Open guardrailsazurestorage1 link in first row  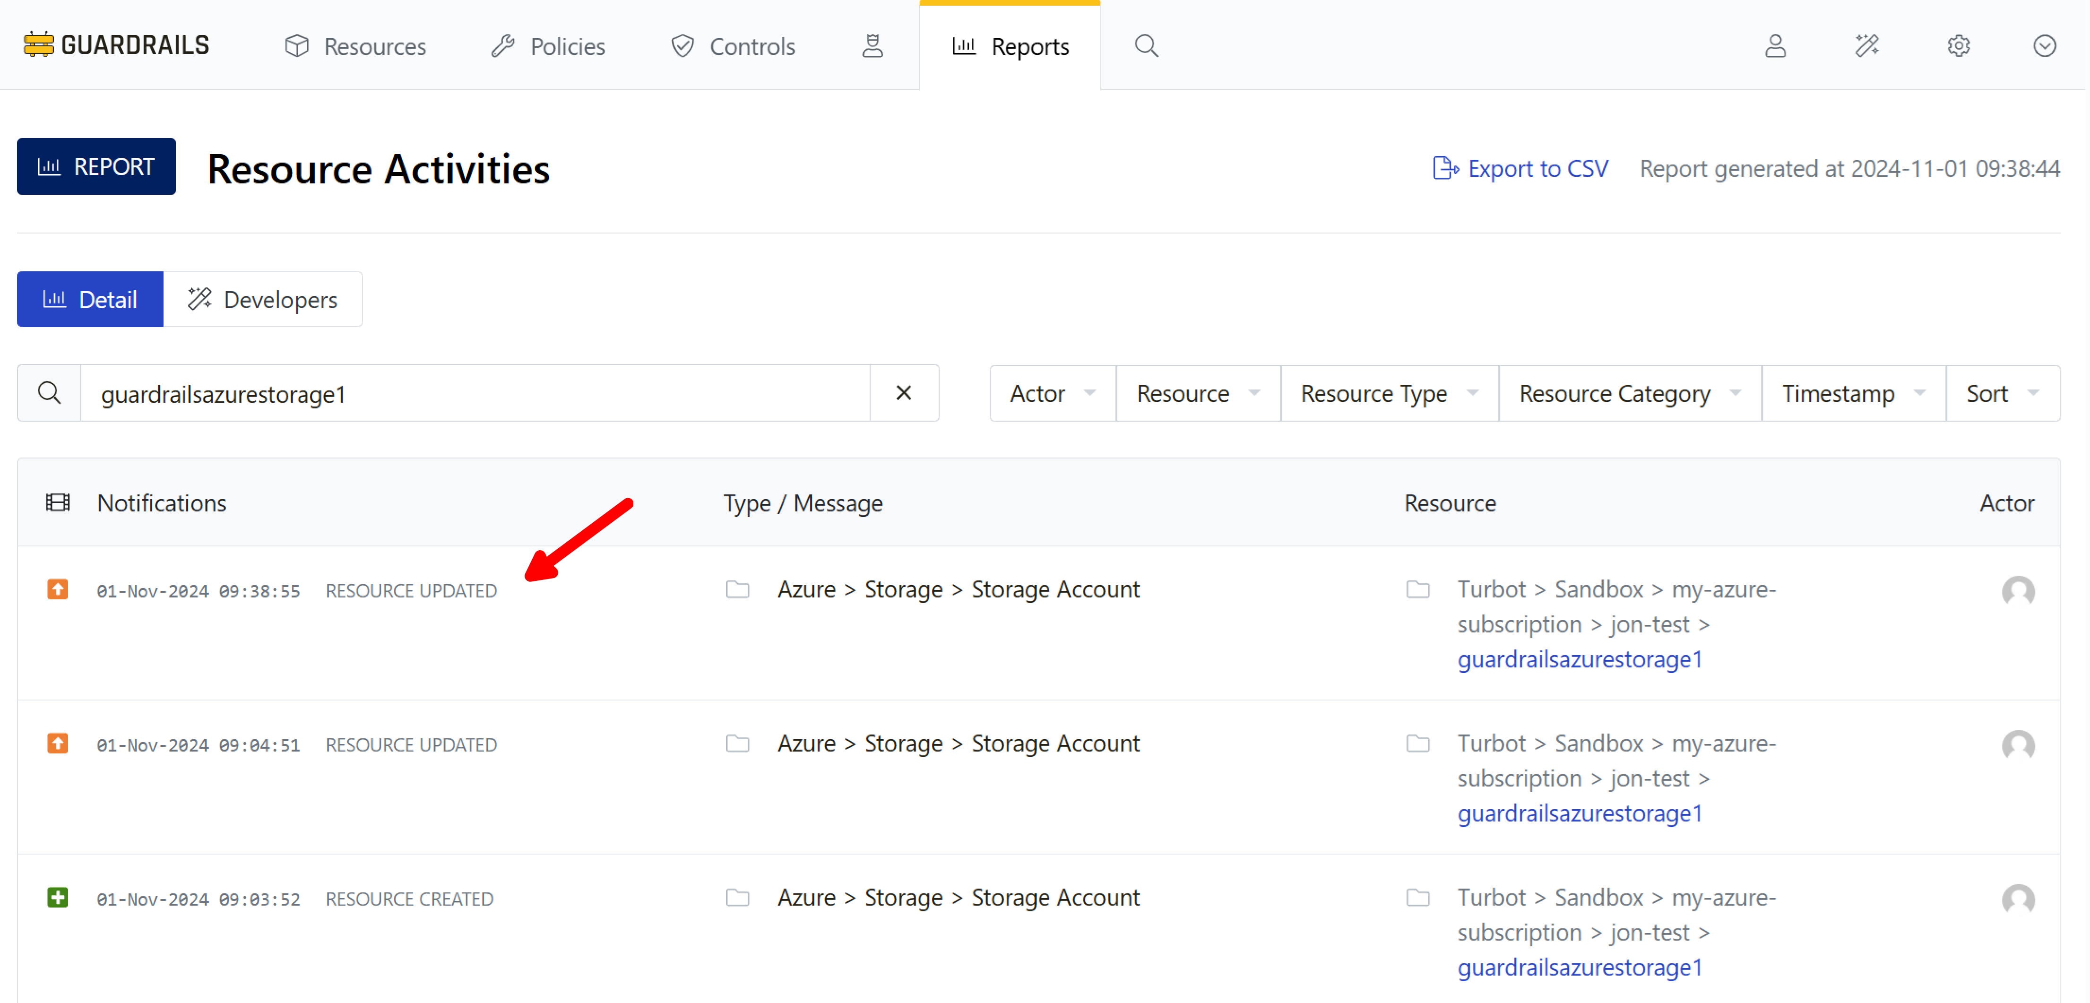(1579, 659)
